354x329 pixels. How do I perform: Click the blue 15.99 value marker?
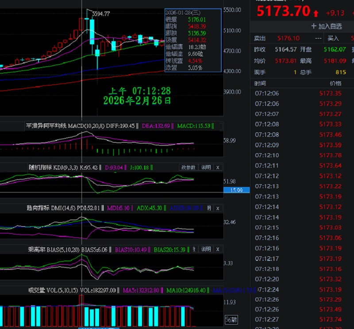click(236, 190)
